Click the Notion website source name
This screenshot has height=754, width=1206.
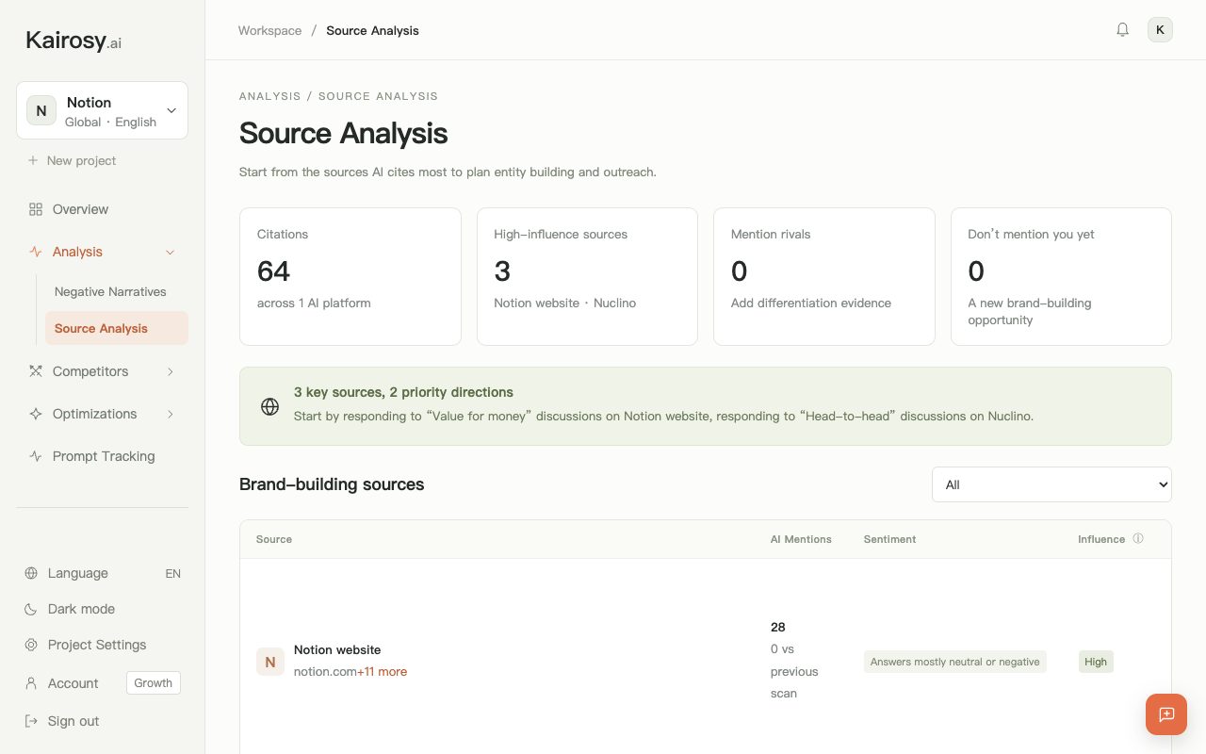pyautogui.click(x=337, y=649)
